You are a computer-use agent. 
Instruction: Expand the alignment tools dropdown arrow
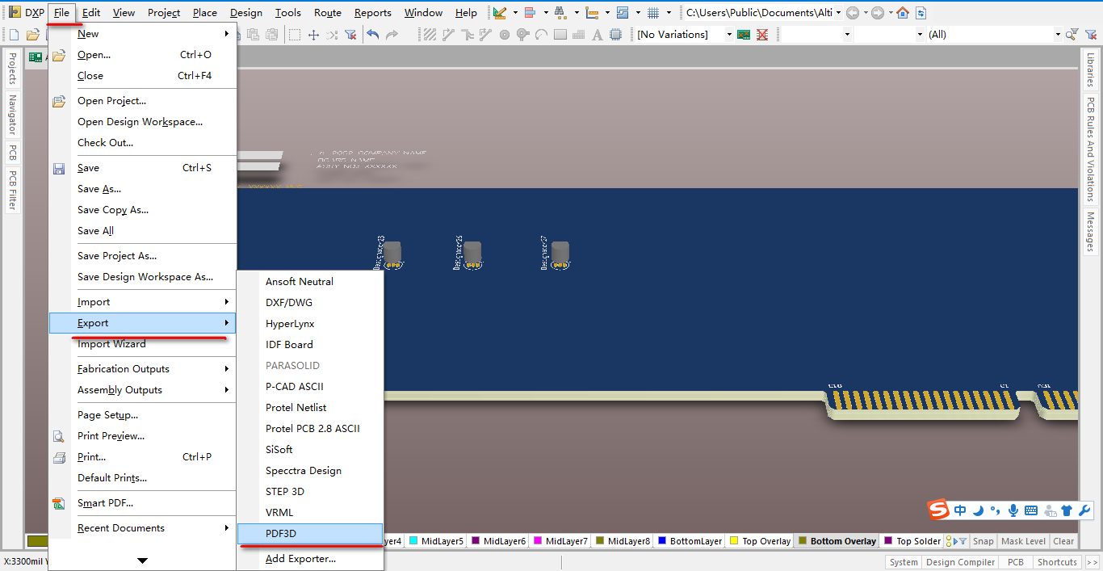[x=546, y=12]
